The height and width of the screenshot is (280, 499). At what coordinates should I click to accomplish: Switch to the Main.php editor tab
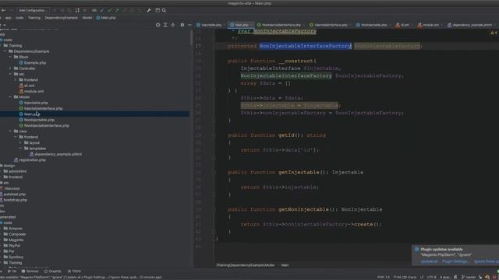coord(240,25)
